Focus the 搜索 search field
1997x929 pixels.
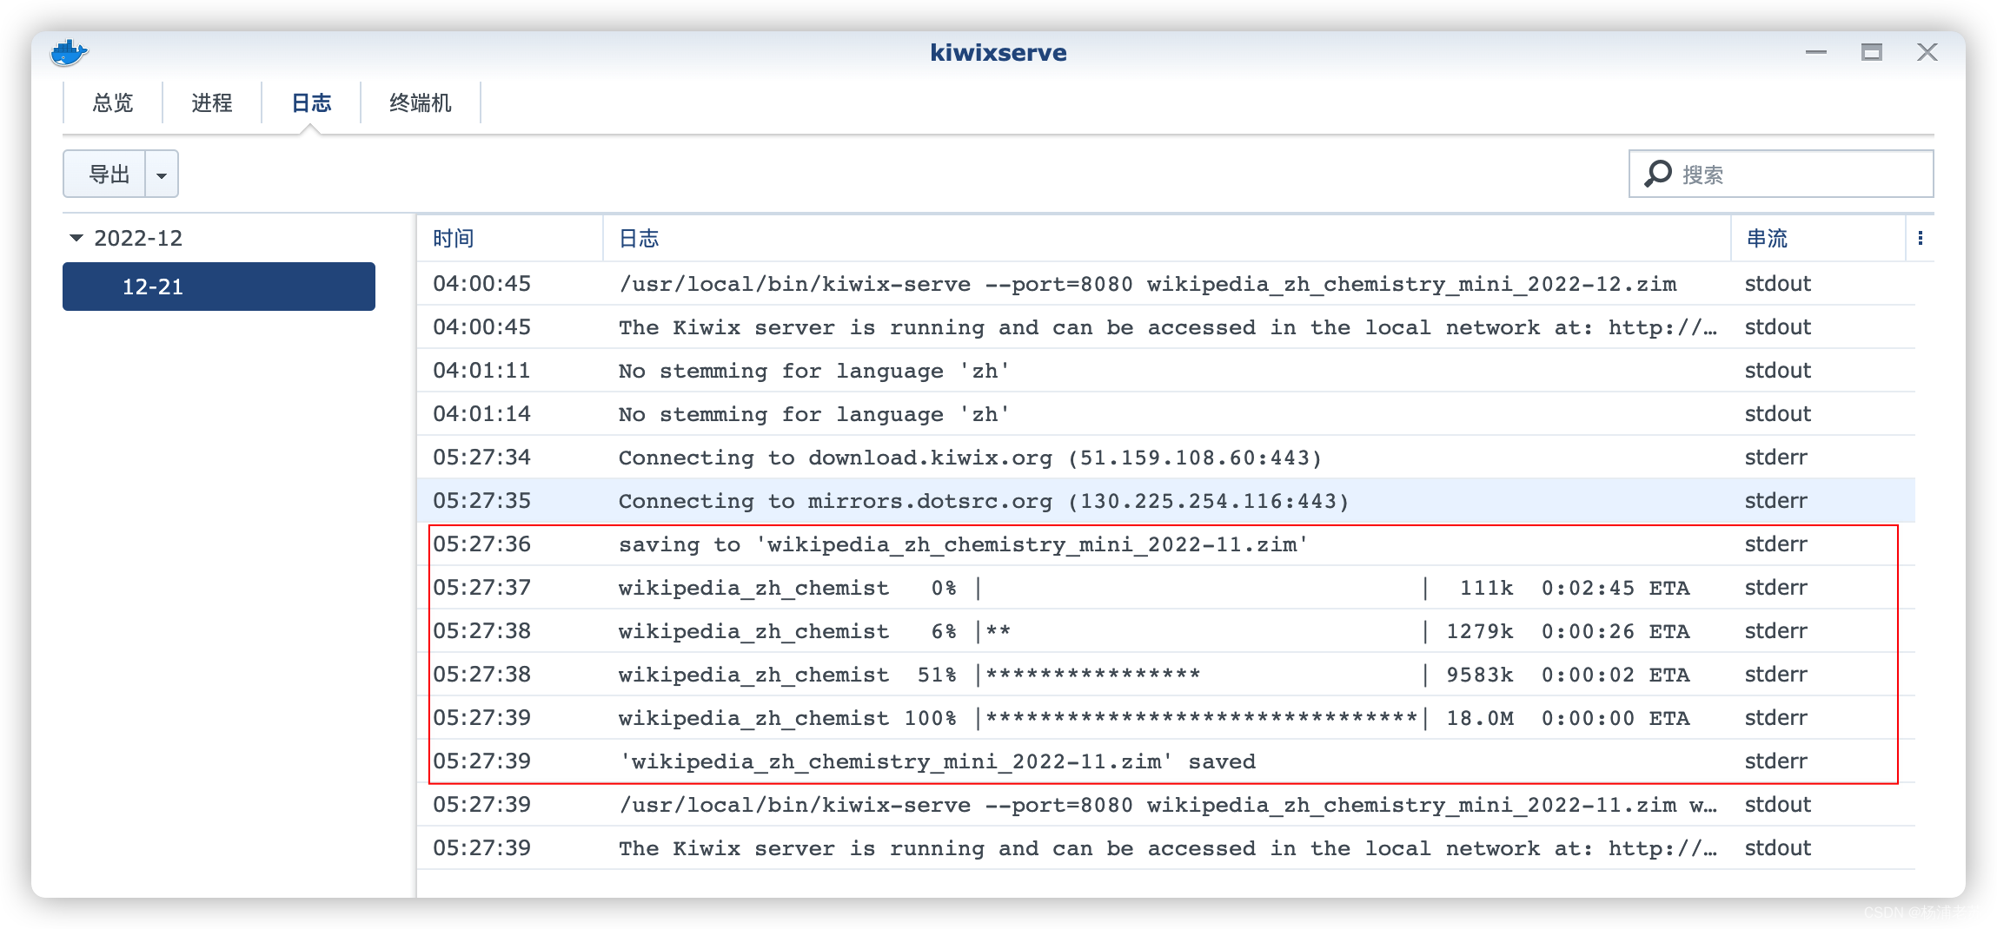pyautogui.click(x=1781, y=174)
